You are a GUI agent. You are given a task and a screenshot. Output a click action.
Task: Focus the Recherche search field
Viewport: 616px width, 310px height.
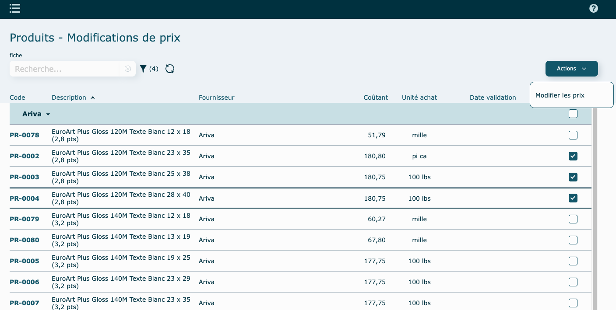point(66,69)
